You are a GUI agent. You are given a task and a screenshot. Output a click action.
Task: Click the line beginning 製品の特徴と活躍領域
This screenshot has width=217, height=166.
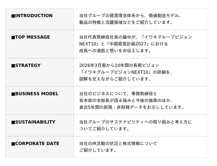tap(126, 23)
